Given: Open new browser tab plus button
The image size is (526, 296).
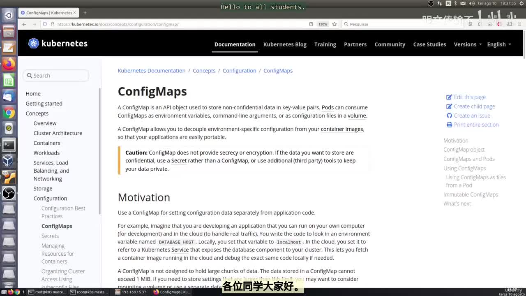Looking at the screenshot, I should [x=85, y=13].
